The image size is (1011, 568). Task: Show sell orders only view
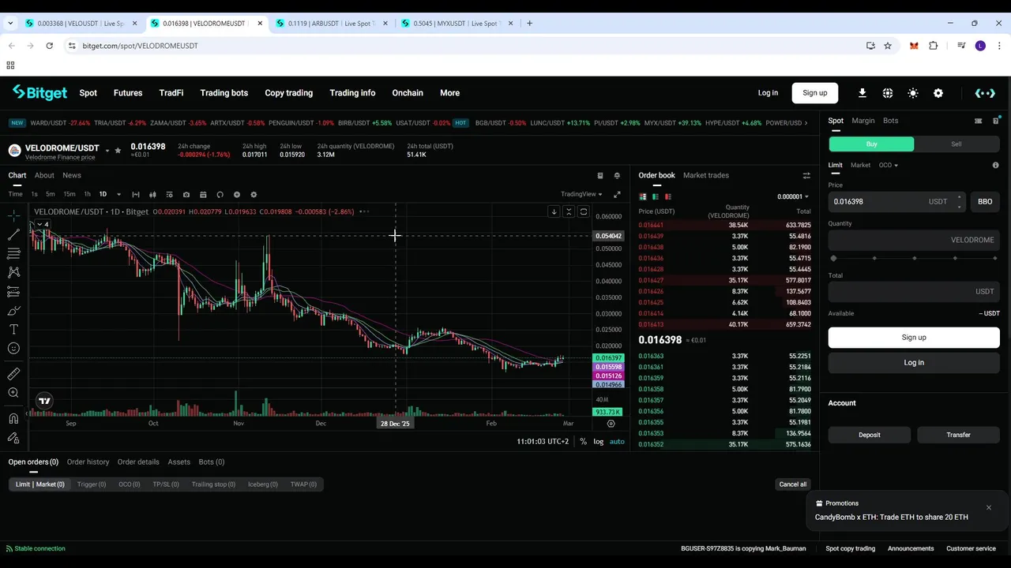pos(668,196)
